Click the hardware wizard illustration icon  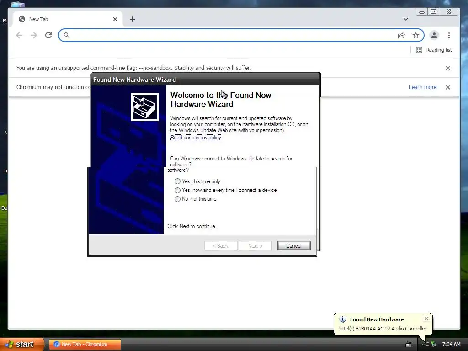coord(144,107)
